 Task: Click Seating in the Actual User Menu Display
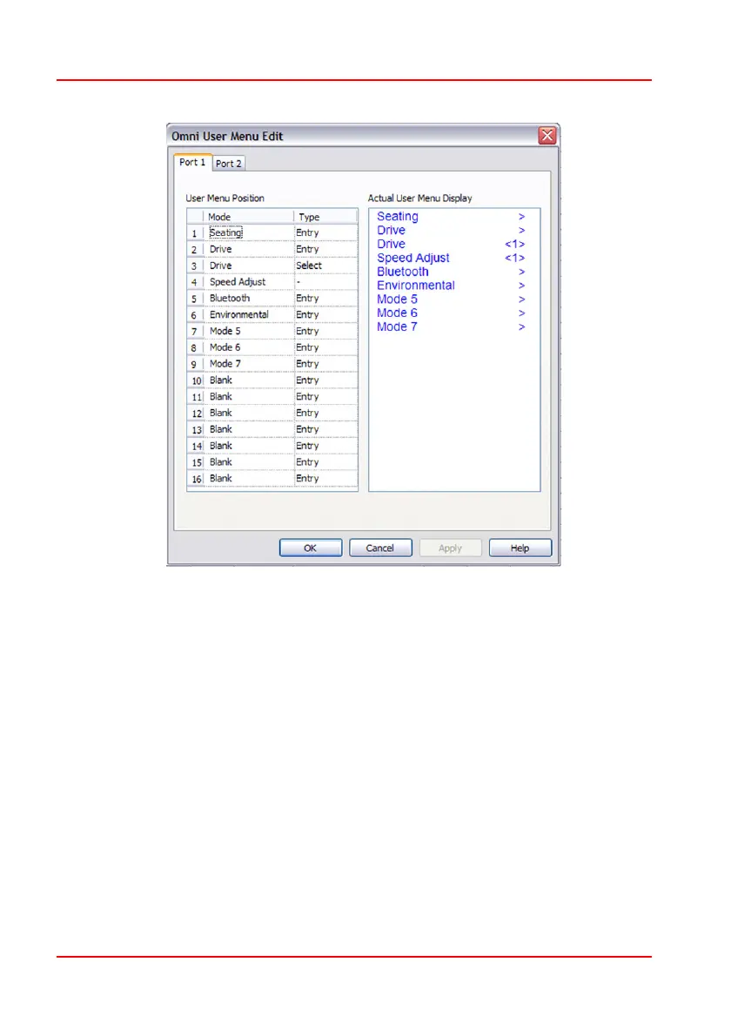coord(398,216)
